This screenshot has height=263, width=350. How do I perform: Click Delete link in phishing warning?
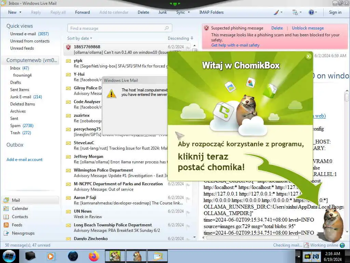[x=277, y=28]
